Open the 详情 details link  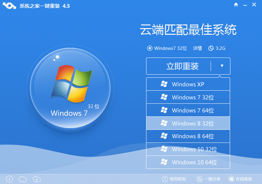point(198,48)
